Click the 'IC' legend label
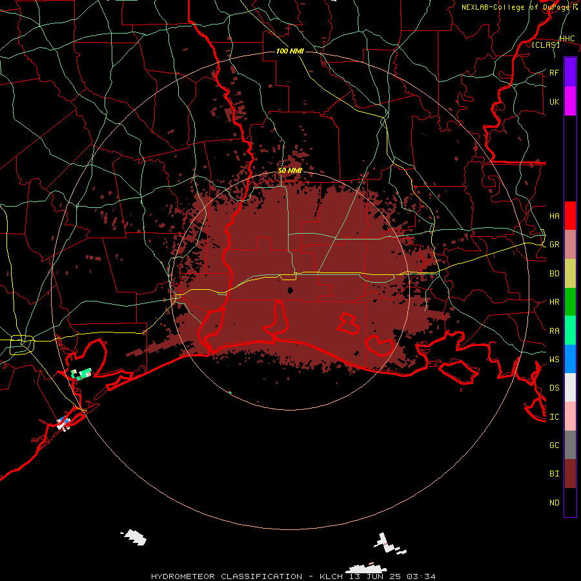Viewport: 581px width, 581px height. click(555, 417)
